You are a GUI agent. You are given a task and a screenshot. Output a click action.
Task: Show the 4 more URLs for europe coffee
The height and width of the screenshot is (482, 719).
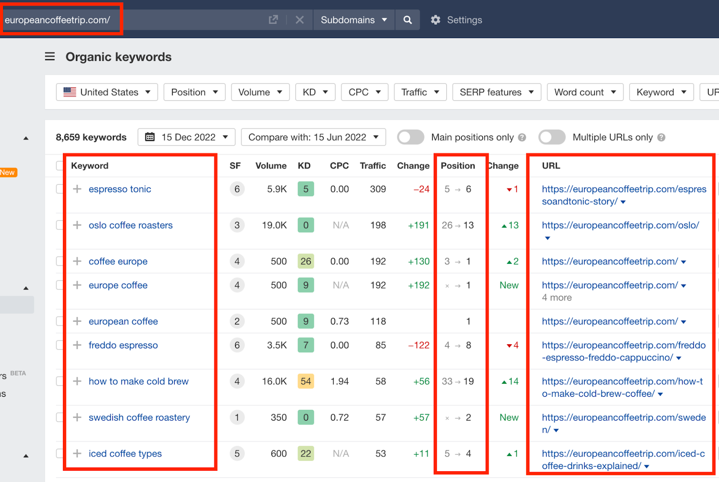pos(557,298)
